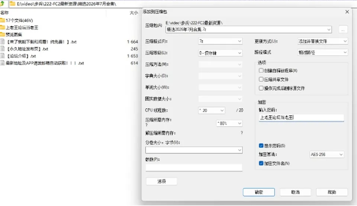Open 加密算法 AES-256 dropdown
This screenshot has width=357, height=206.
coord(327,154)
